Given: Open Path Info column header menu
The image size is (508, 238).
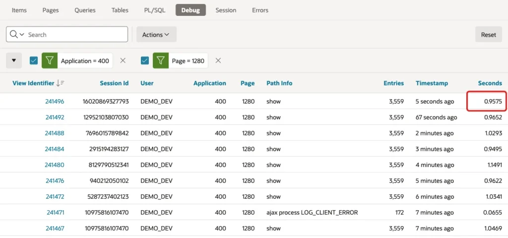Looking at the screenshot, I should coord(279,83).
